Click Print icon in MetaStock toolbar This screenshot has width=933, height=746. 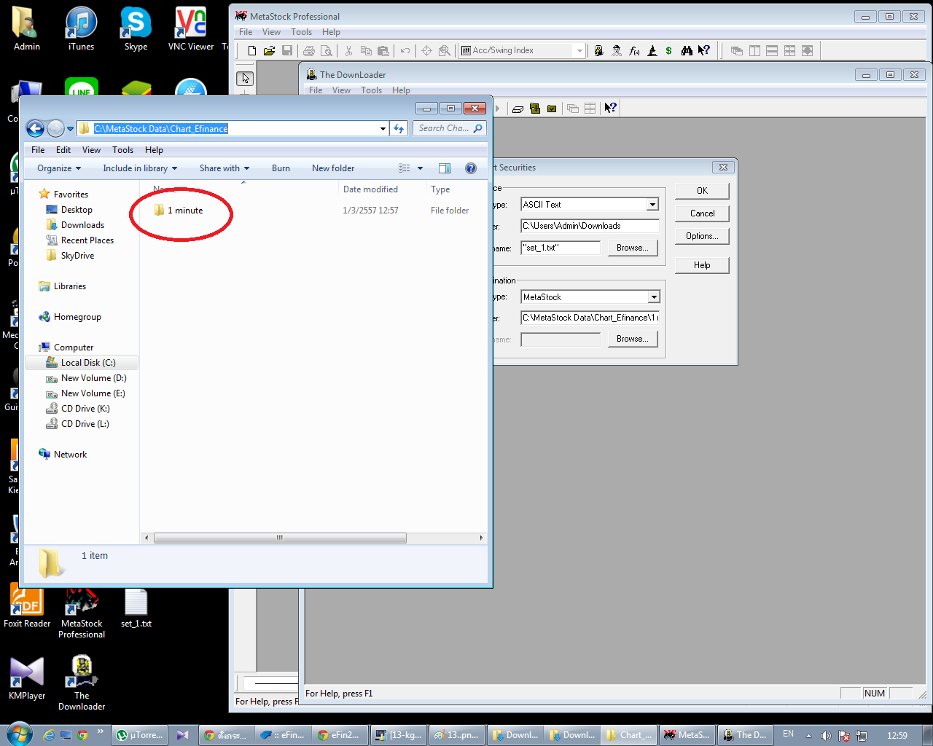coord(309,50)
